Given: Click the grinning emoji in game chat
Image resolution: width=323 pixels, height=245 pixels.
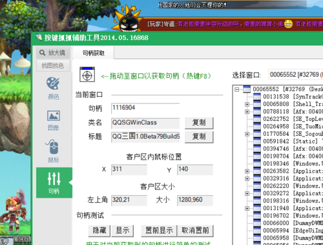Looking at the screenshot, I should coord(288,24).
